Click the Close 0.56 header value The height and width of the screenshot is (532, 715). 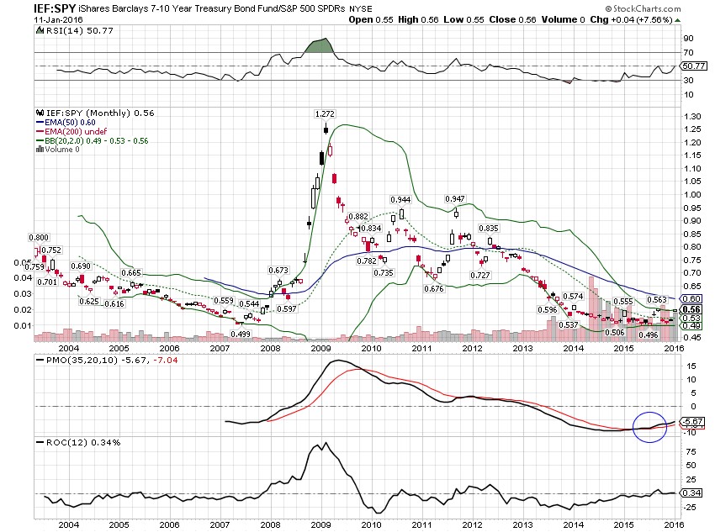click(512, 19)
